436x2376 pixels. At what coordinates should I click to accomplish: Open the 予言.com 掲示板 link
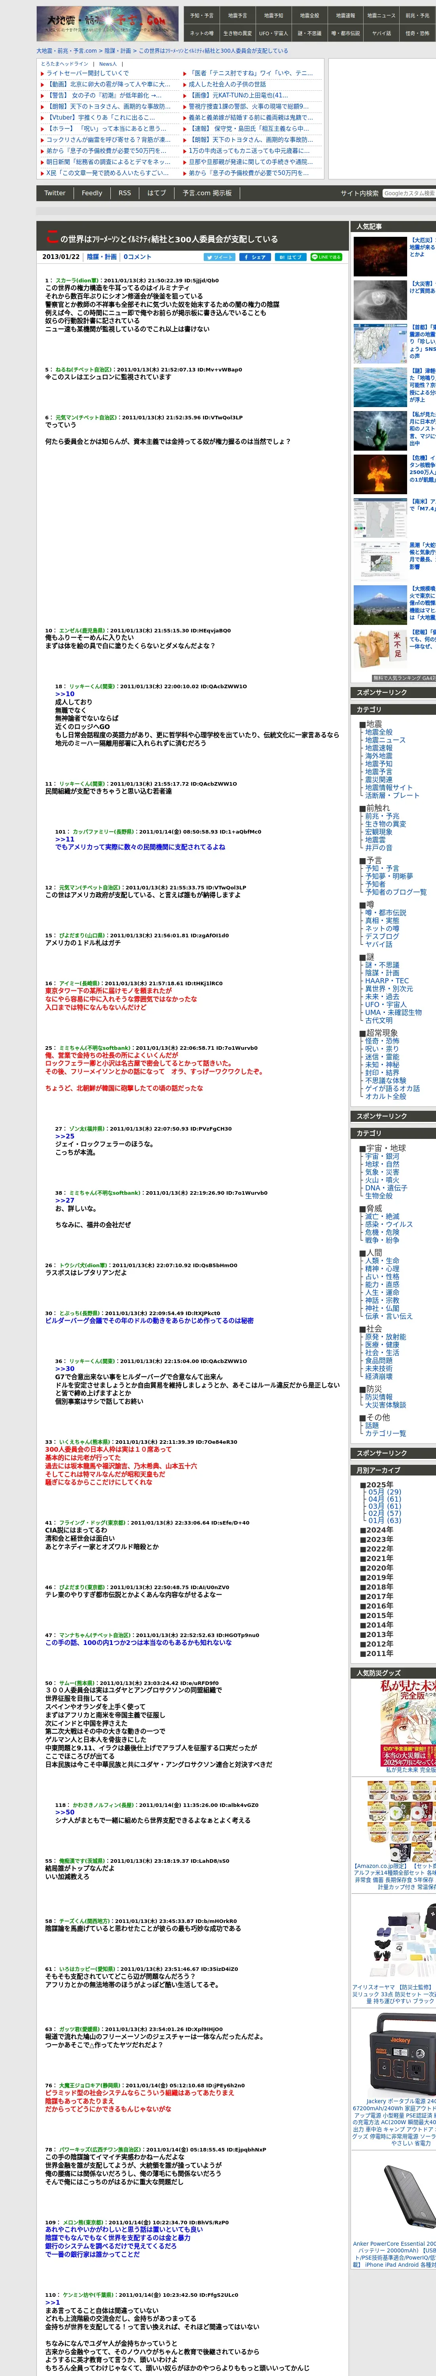click(x=207, y=193)
